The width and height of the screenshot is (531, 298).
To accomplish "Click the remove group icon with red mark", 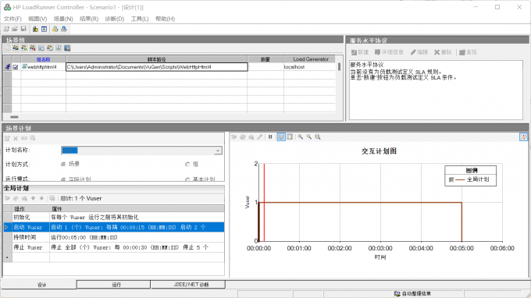I will point(33,48).
